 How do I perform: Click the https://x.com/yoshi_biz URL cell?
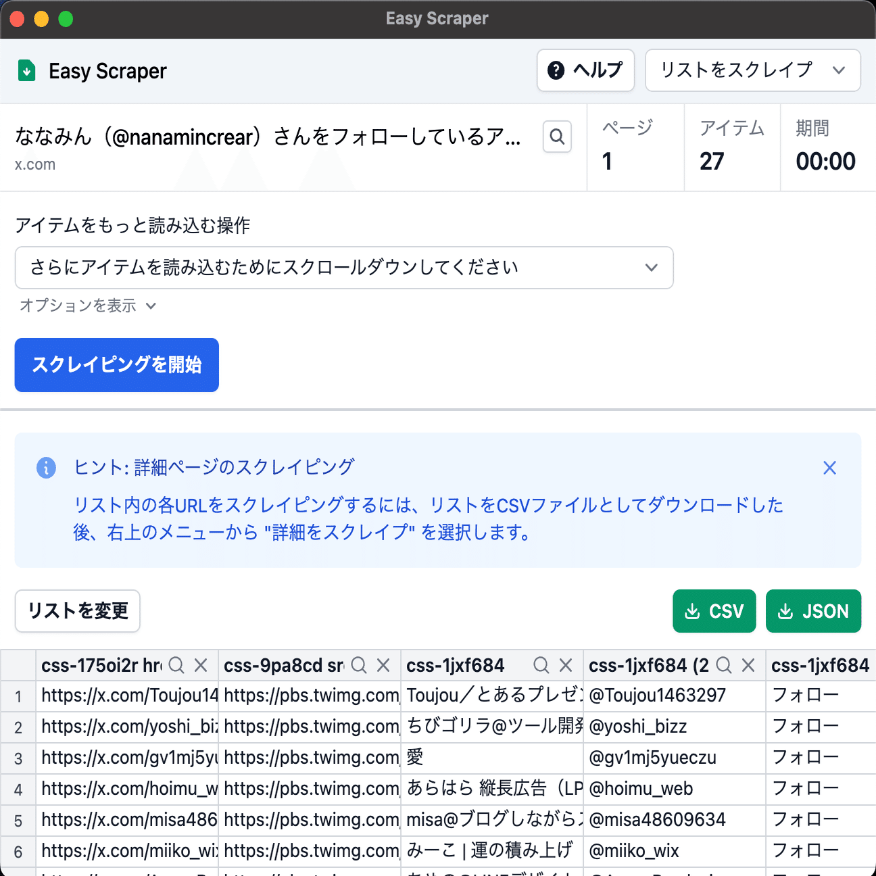(127, 727)
